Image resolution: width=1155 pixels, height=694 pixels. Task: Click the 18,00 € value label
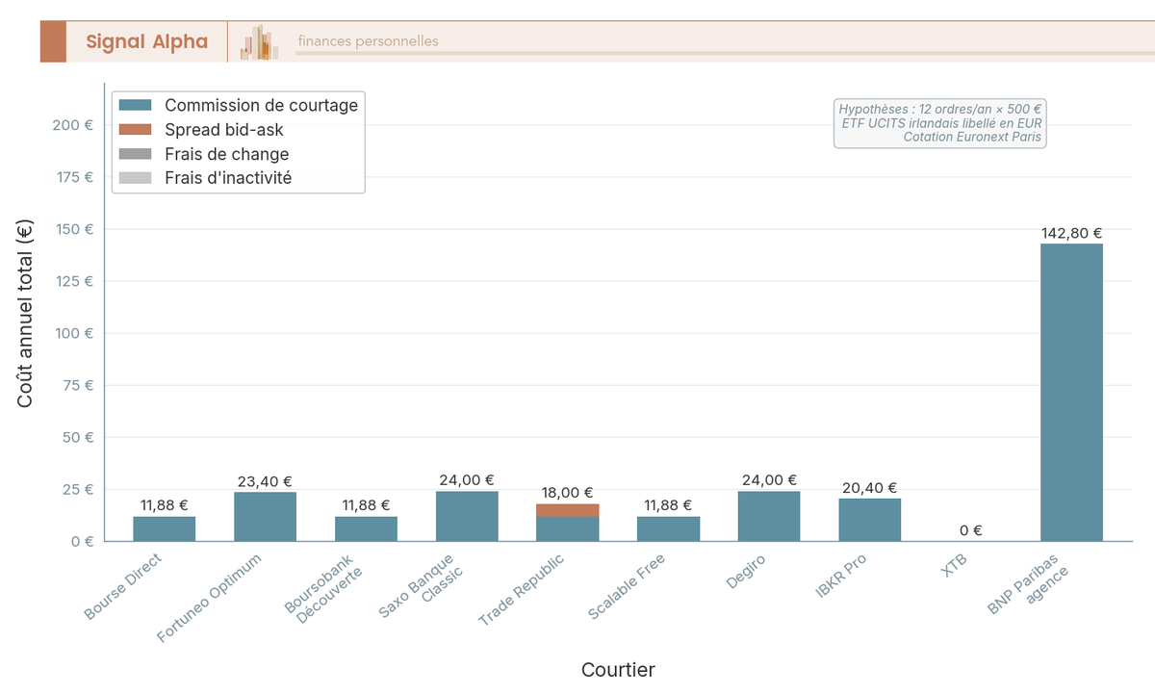pos(568,493)
